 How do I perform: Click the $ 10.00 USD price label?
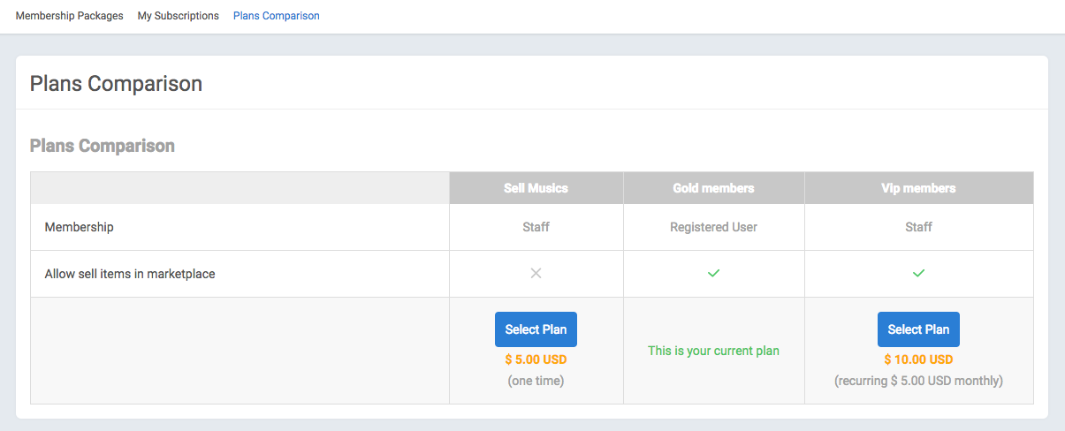(x=918, y=359)
